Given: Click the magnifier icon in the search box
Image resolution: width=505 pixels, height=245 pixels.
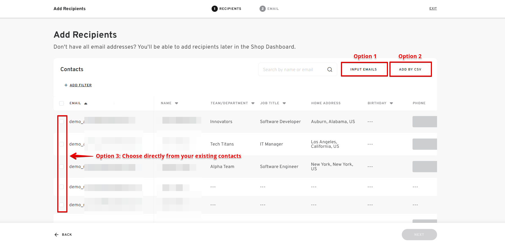Looking at the screenshot, I should (x=330, y=69).
